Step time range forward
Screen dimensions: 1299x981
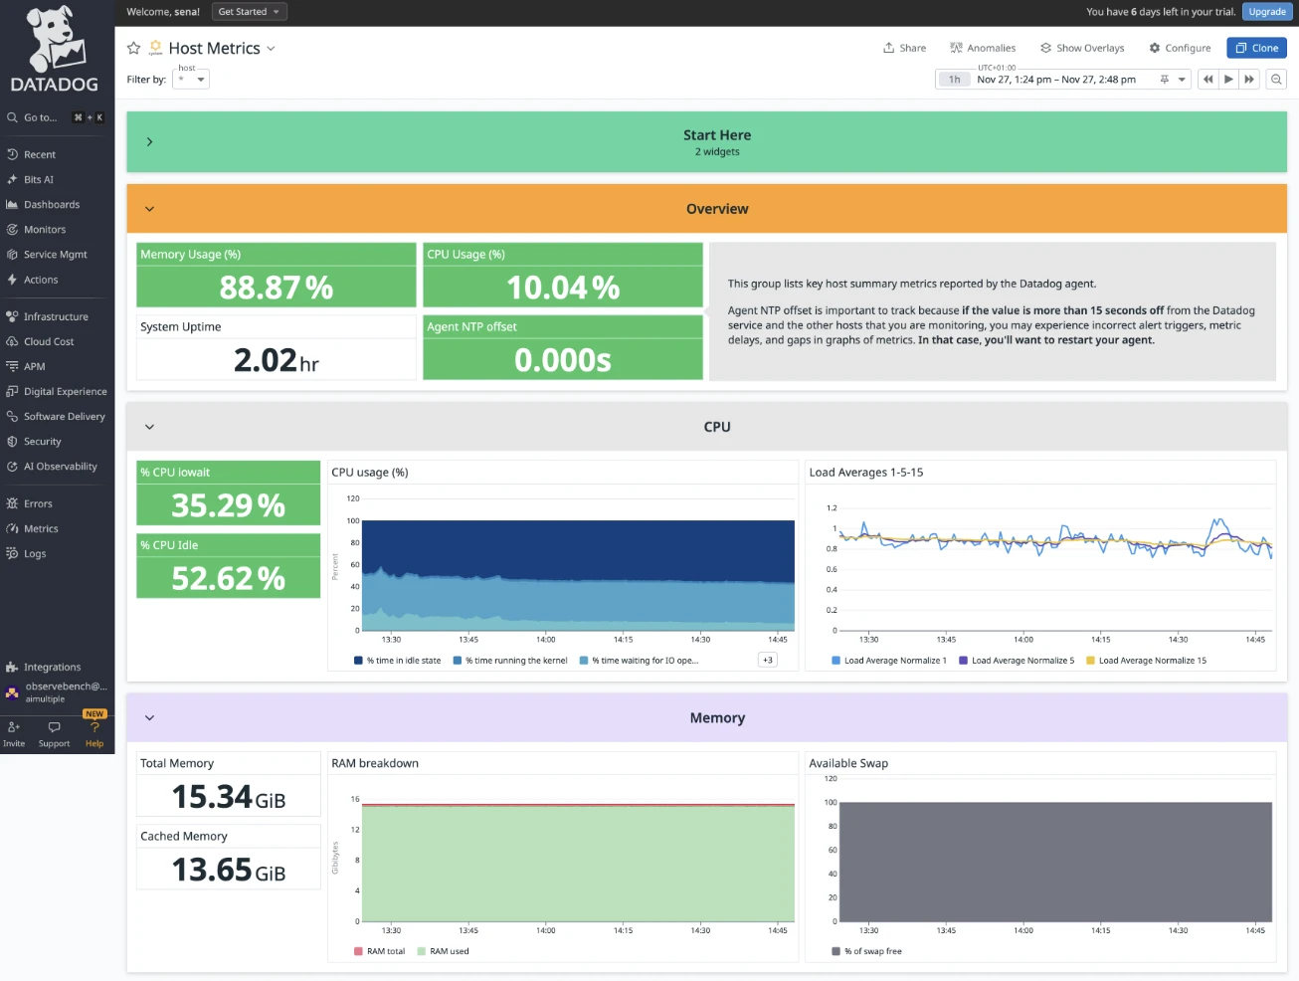[x=1249, y=80]
